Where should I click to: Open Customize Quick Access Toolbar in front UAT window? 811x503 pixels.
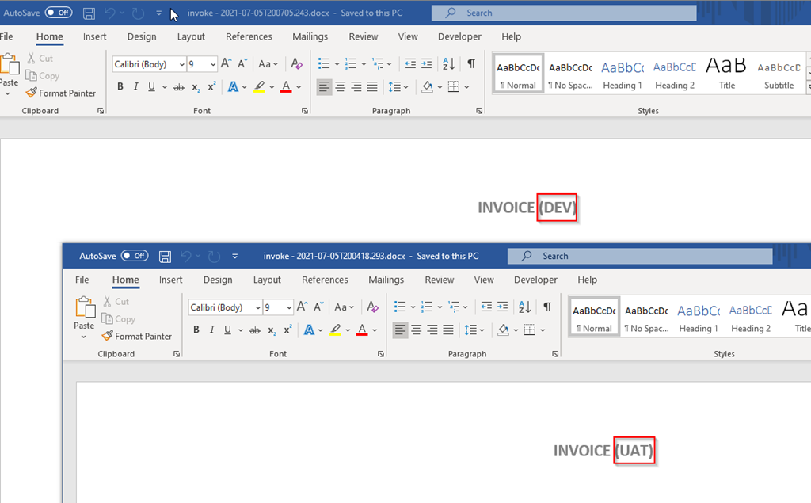[234, 256]
